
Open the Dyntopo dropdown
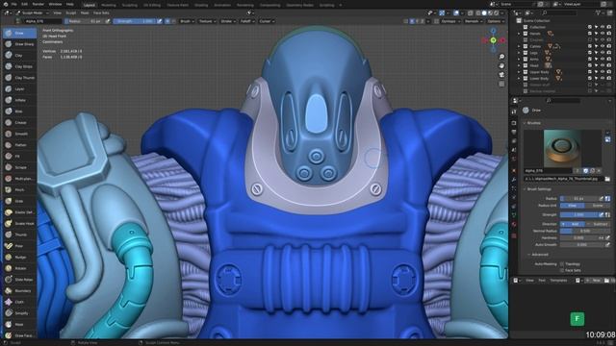coord(450,21)
